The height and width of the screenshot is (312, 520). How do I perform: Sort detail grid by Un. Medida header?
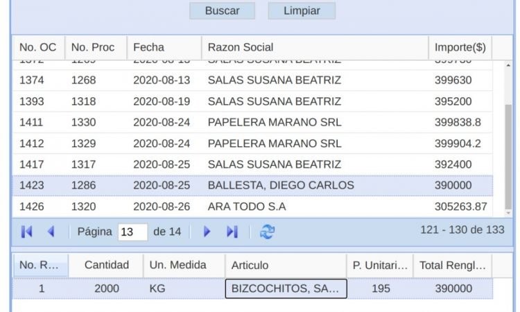point(184,266)
